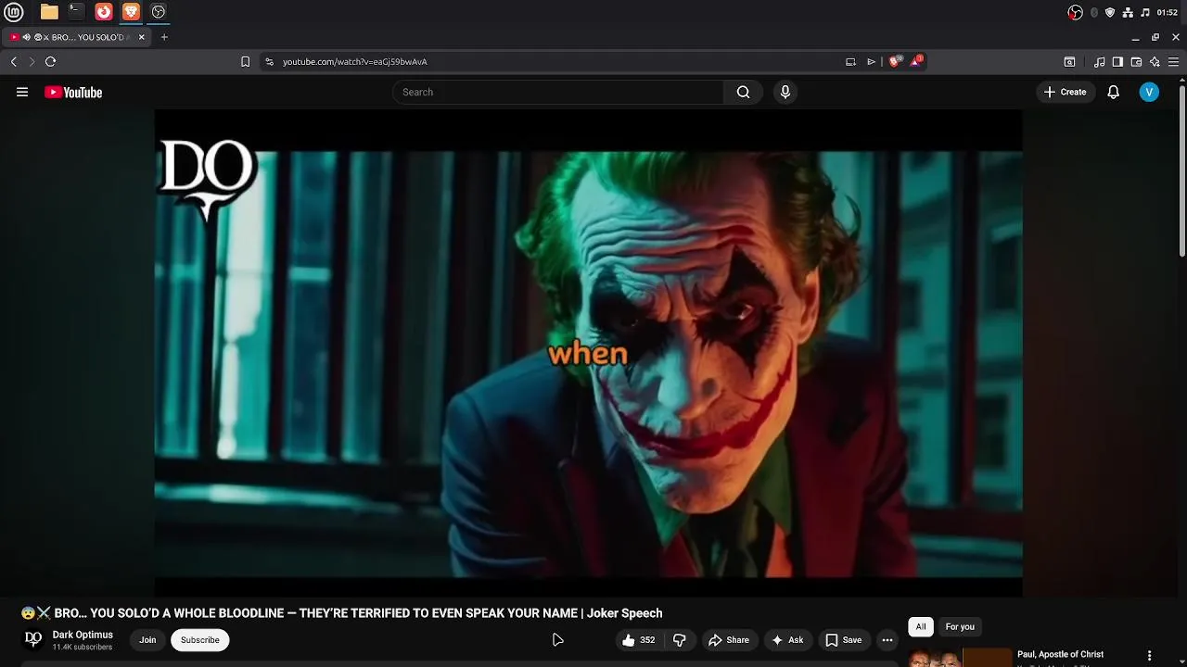Go back to the previous page
The width and height of the screenshot is (1187, 667).
point(14,62)
